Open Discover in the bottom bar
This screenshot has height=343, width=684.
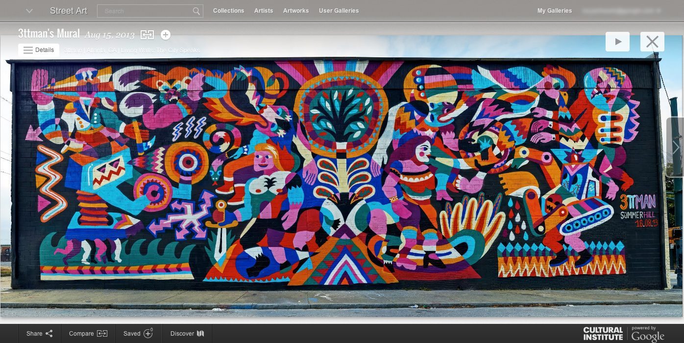pyautogui.click(x=187, y=334)
